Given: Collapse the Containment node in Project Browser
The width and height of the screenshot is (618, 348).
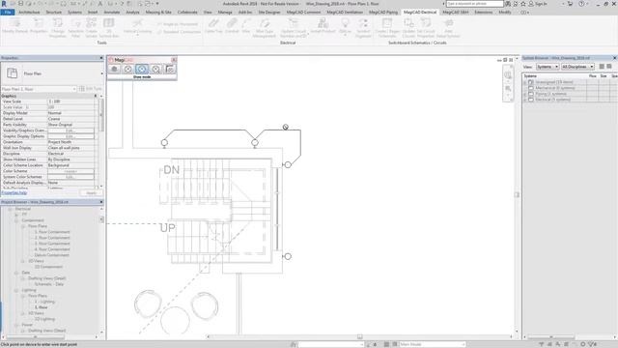Looking at the screenshot, I should [x=16, y=220].
